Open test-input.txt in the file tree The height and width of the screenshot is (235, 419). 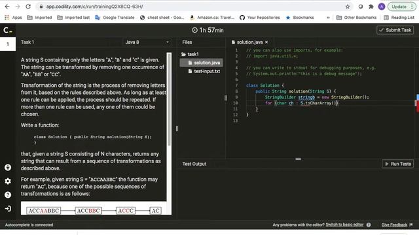click(x=204, y=71)
